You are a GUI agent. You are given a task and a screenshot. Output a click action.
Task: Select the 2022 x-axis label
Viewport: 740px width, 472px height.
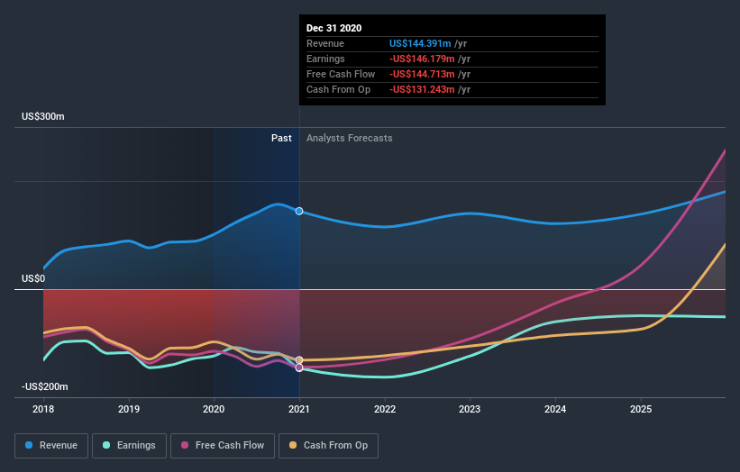[385, 409]
